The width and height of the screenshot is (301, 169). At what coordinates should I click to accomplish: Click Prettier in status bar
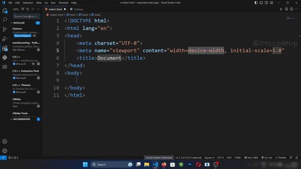281,158
